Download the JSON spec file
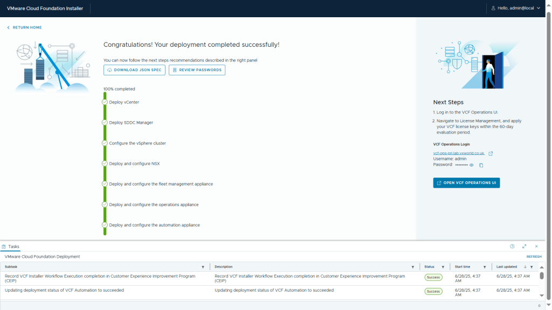Image resolution: width=552 pixels, height=310 pixels. pyautogui.click(x=134, y=70)
